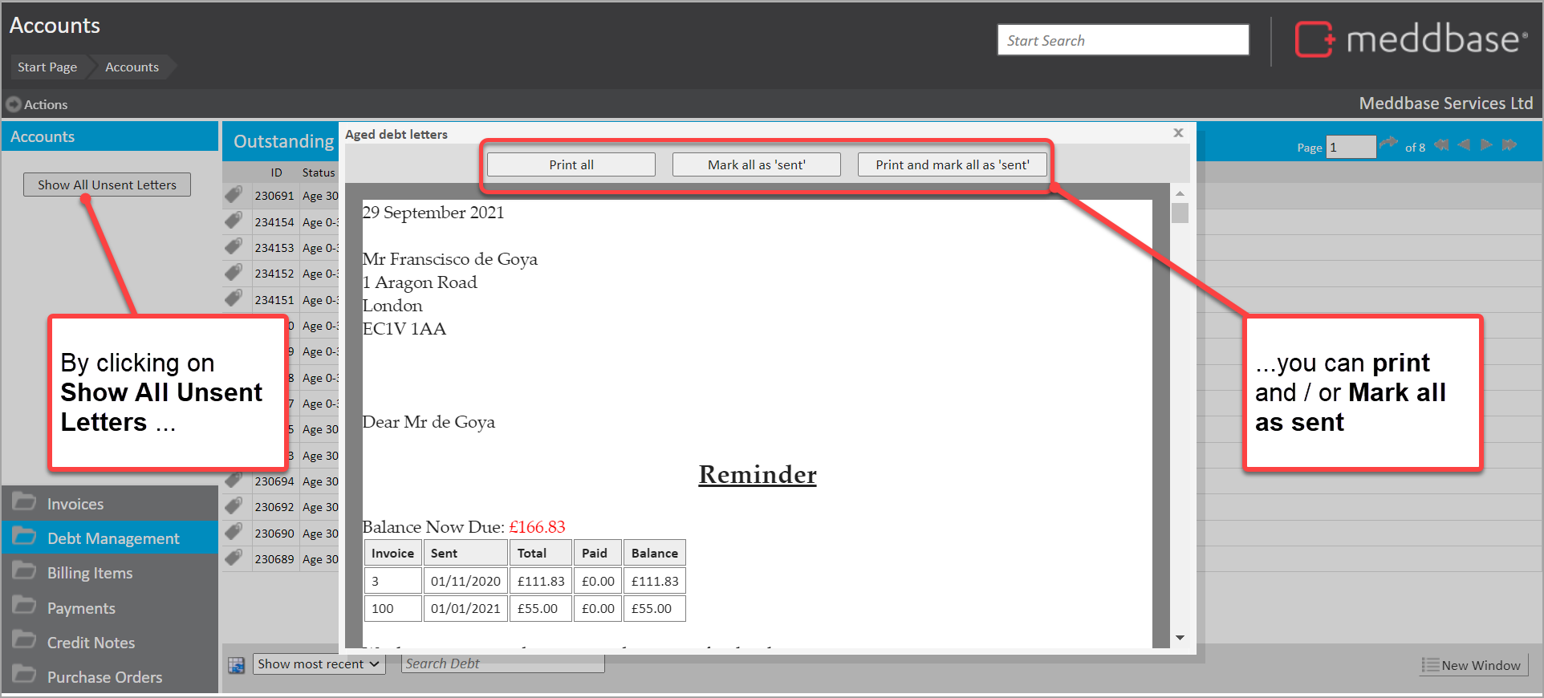Focus the Start Search field
Image resolution: width=1544 pixels, height=698 pixels.
(1122, 40)
